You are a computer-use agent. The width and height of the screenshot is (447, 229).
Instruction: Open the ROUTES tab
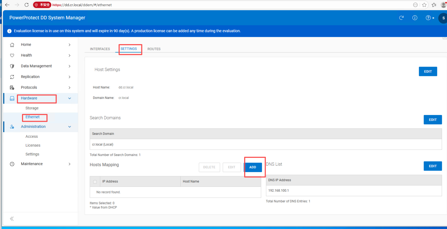tap(154, 49)
